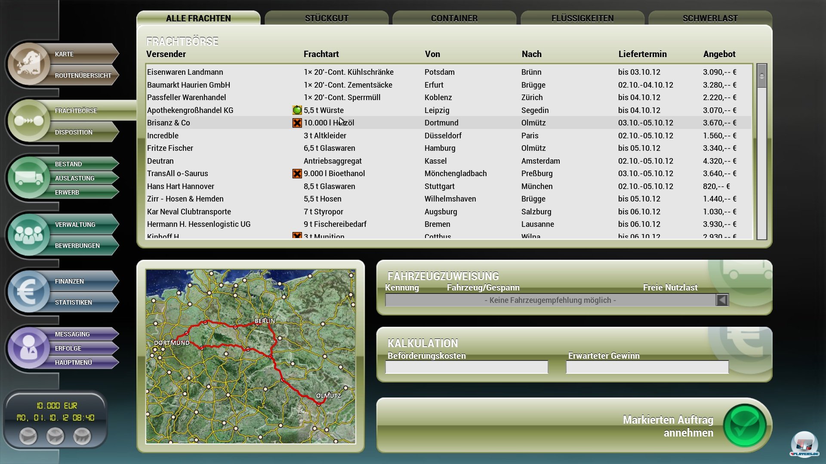Click the DISPOSITION dispatch icon
This screenshot has height=464, width=826.
coord(73,131)
